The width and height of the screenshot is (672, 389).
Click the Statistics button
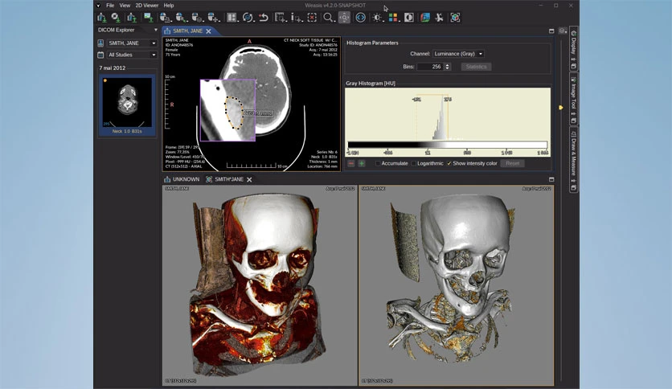(x=476, y=67)
